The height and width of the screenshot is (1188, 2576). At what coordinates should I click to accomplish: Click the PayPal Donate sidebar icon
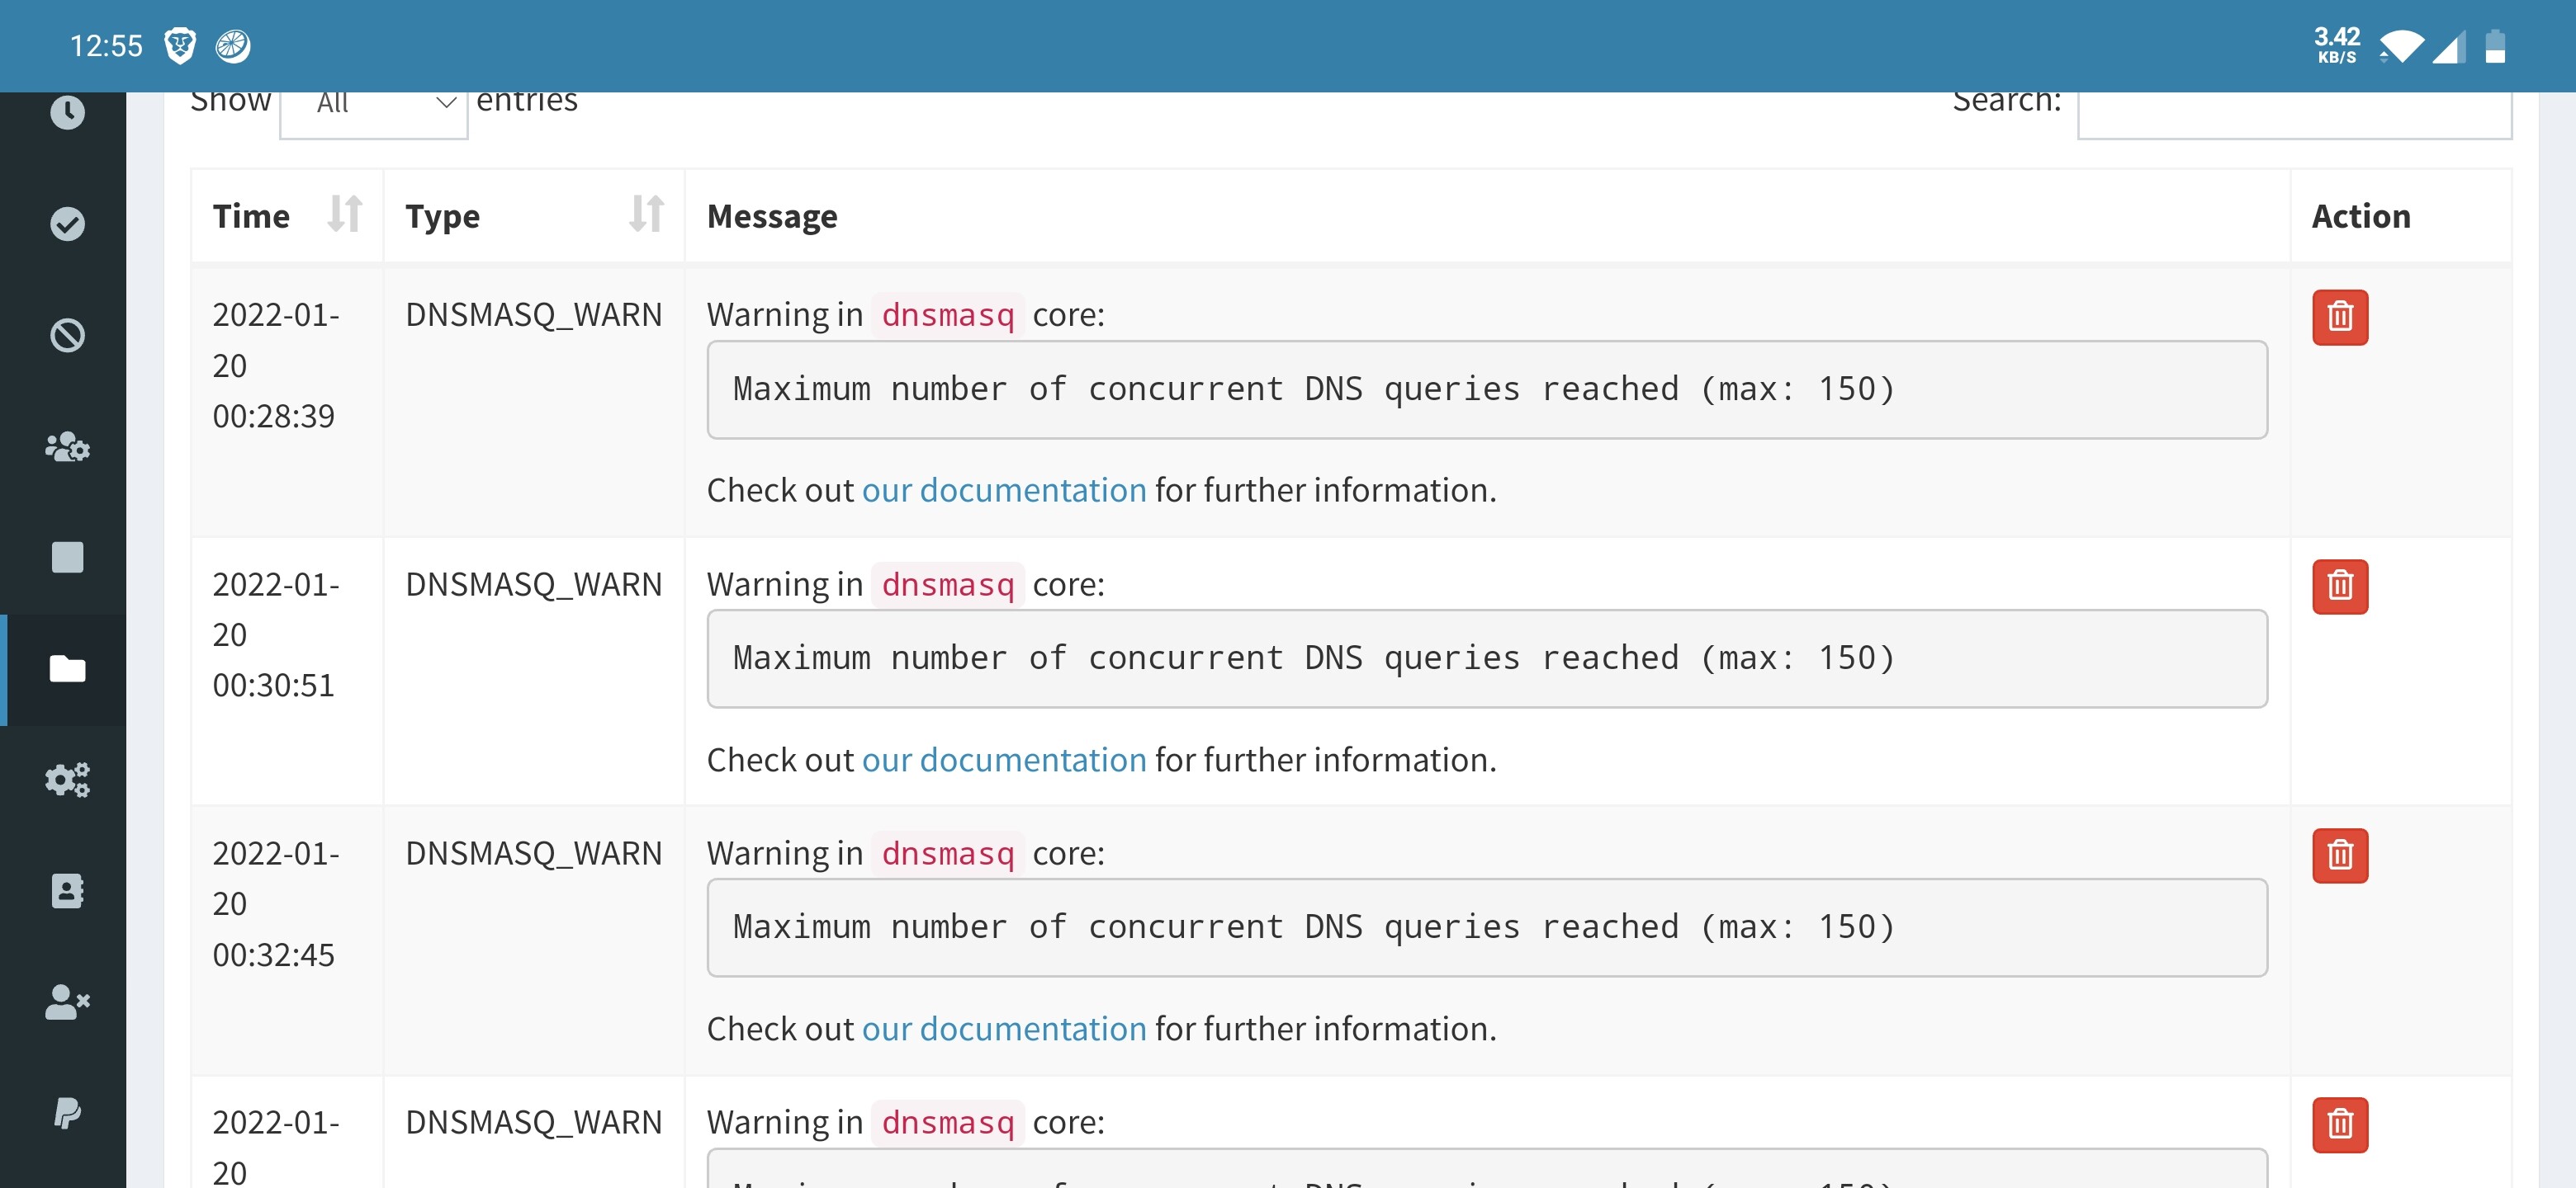[67, 1113]
